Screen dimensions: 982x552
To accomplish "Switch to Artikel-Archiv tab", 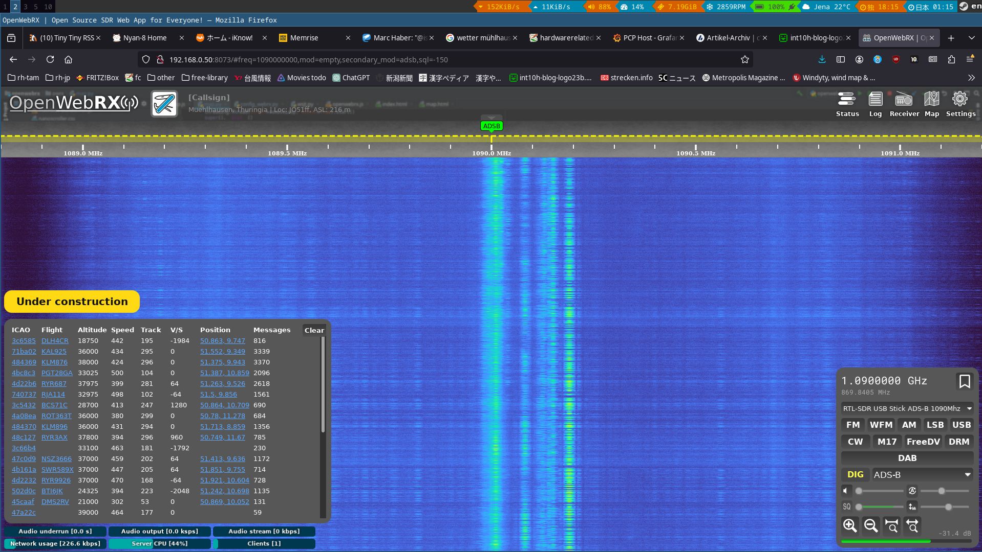I will 732,38.
